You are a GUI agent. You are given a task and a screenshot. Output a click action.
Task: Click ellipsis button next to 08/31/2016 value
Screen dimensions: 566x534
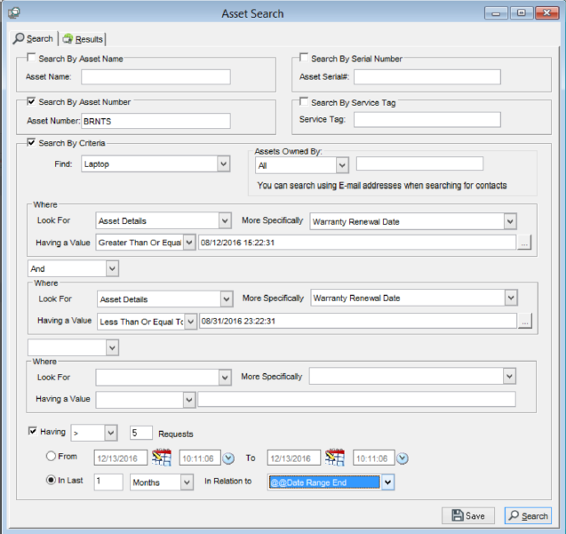525,321
